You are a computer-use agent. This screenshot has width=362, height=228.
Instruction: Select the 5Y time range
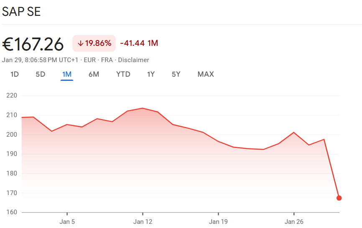pyautogui.click(x=176, y=74)
